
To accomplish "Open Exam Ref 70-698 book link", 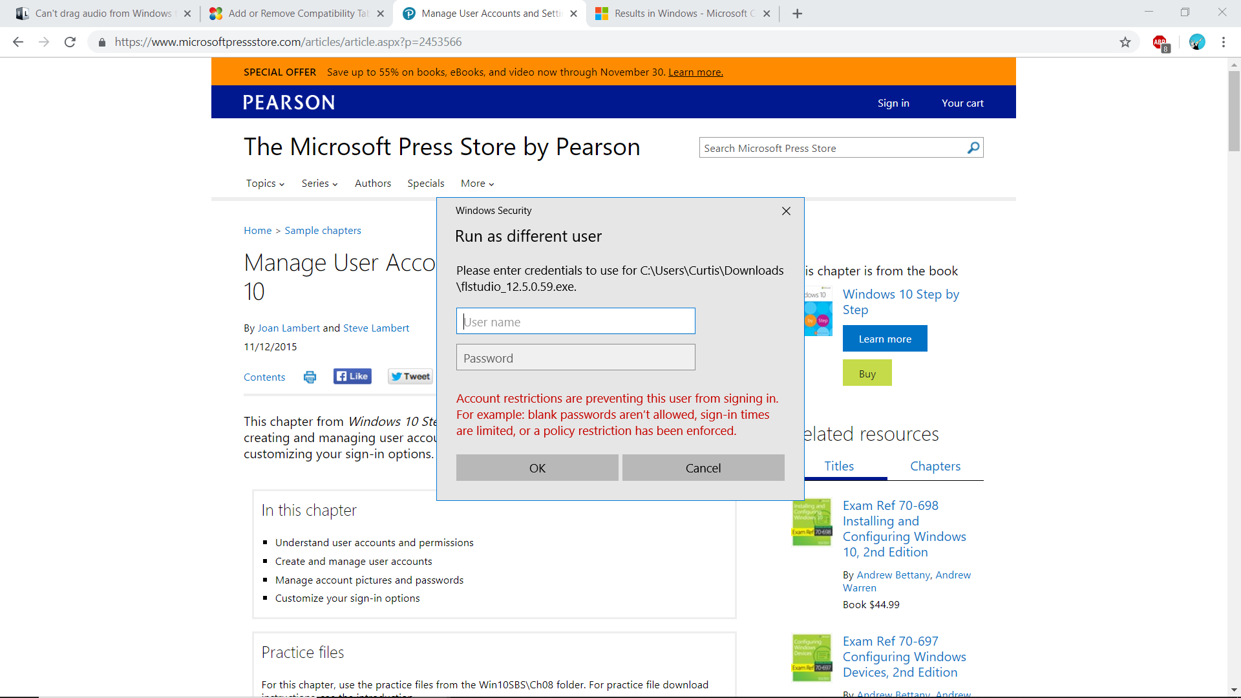I will pyautogui.click(x=904, y=529).
